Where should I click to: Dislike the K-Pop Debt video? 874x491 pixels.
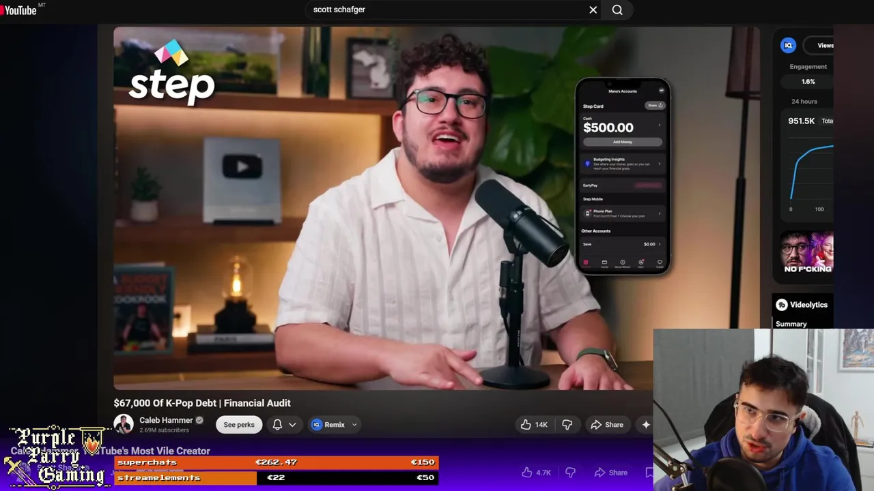tap(567, 425)
